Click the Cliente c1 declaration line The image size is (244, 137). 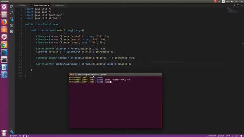point(72,37)
